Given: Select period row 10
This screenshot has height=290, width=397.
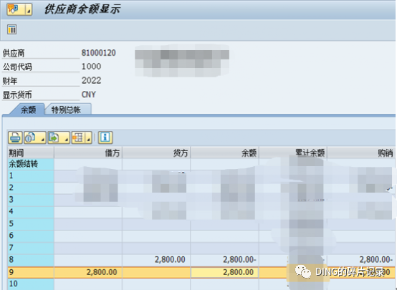Looking at the screenshot, I should (31, 284).
